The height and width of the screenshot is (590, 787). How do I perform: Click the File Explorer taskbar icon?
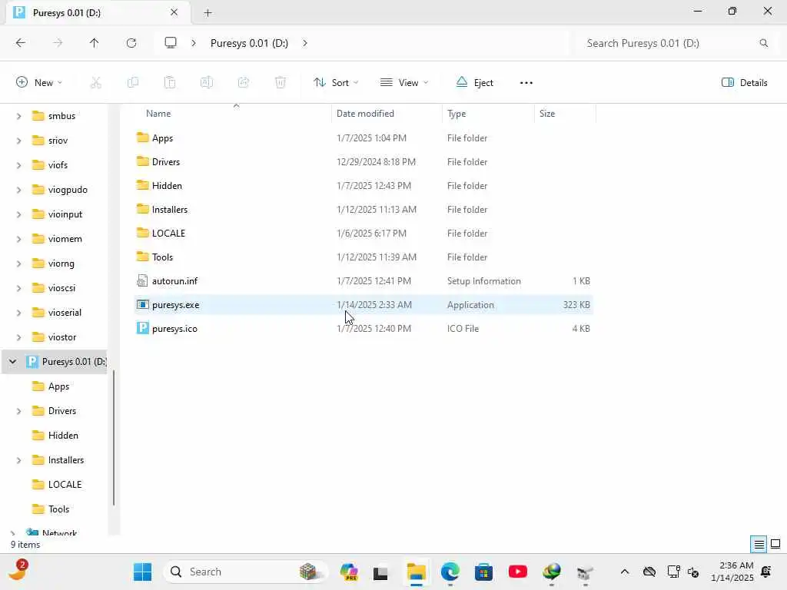[416, 572]
